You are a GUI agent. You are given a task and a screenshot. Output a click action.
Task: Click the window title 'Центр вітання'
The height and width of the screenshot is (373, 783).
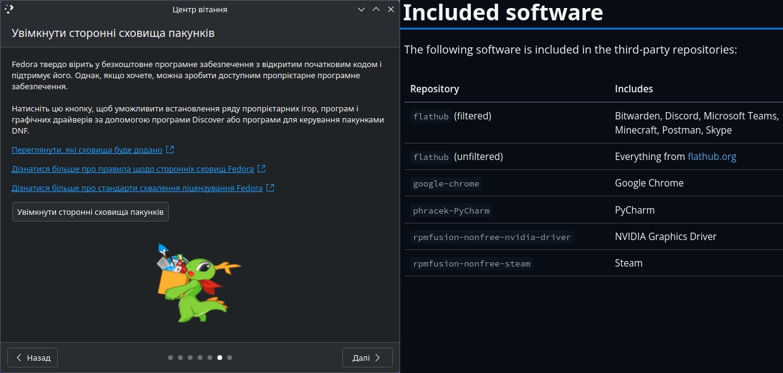pos(200,9)
